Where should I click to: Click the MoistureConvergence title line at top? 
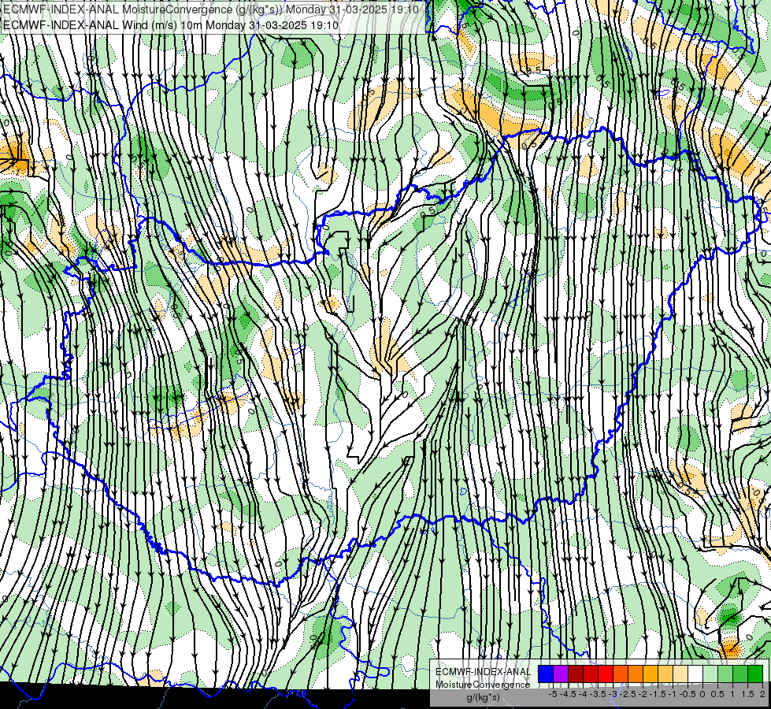(211, 9)
